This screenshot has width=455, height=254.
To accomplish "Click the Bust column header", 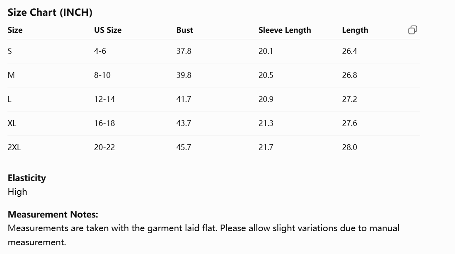I will click(184, 30).
